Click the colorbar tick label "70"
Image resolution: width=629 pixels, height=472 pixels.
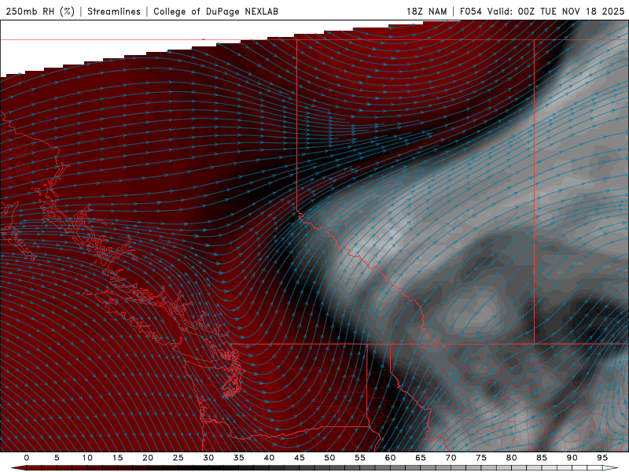tap(451, 458)
